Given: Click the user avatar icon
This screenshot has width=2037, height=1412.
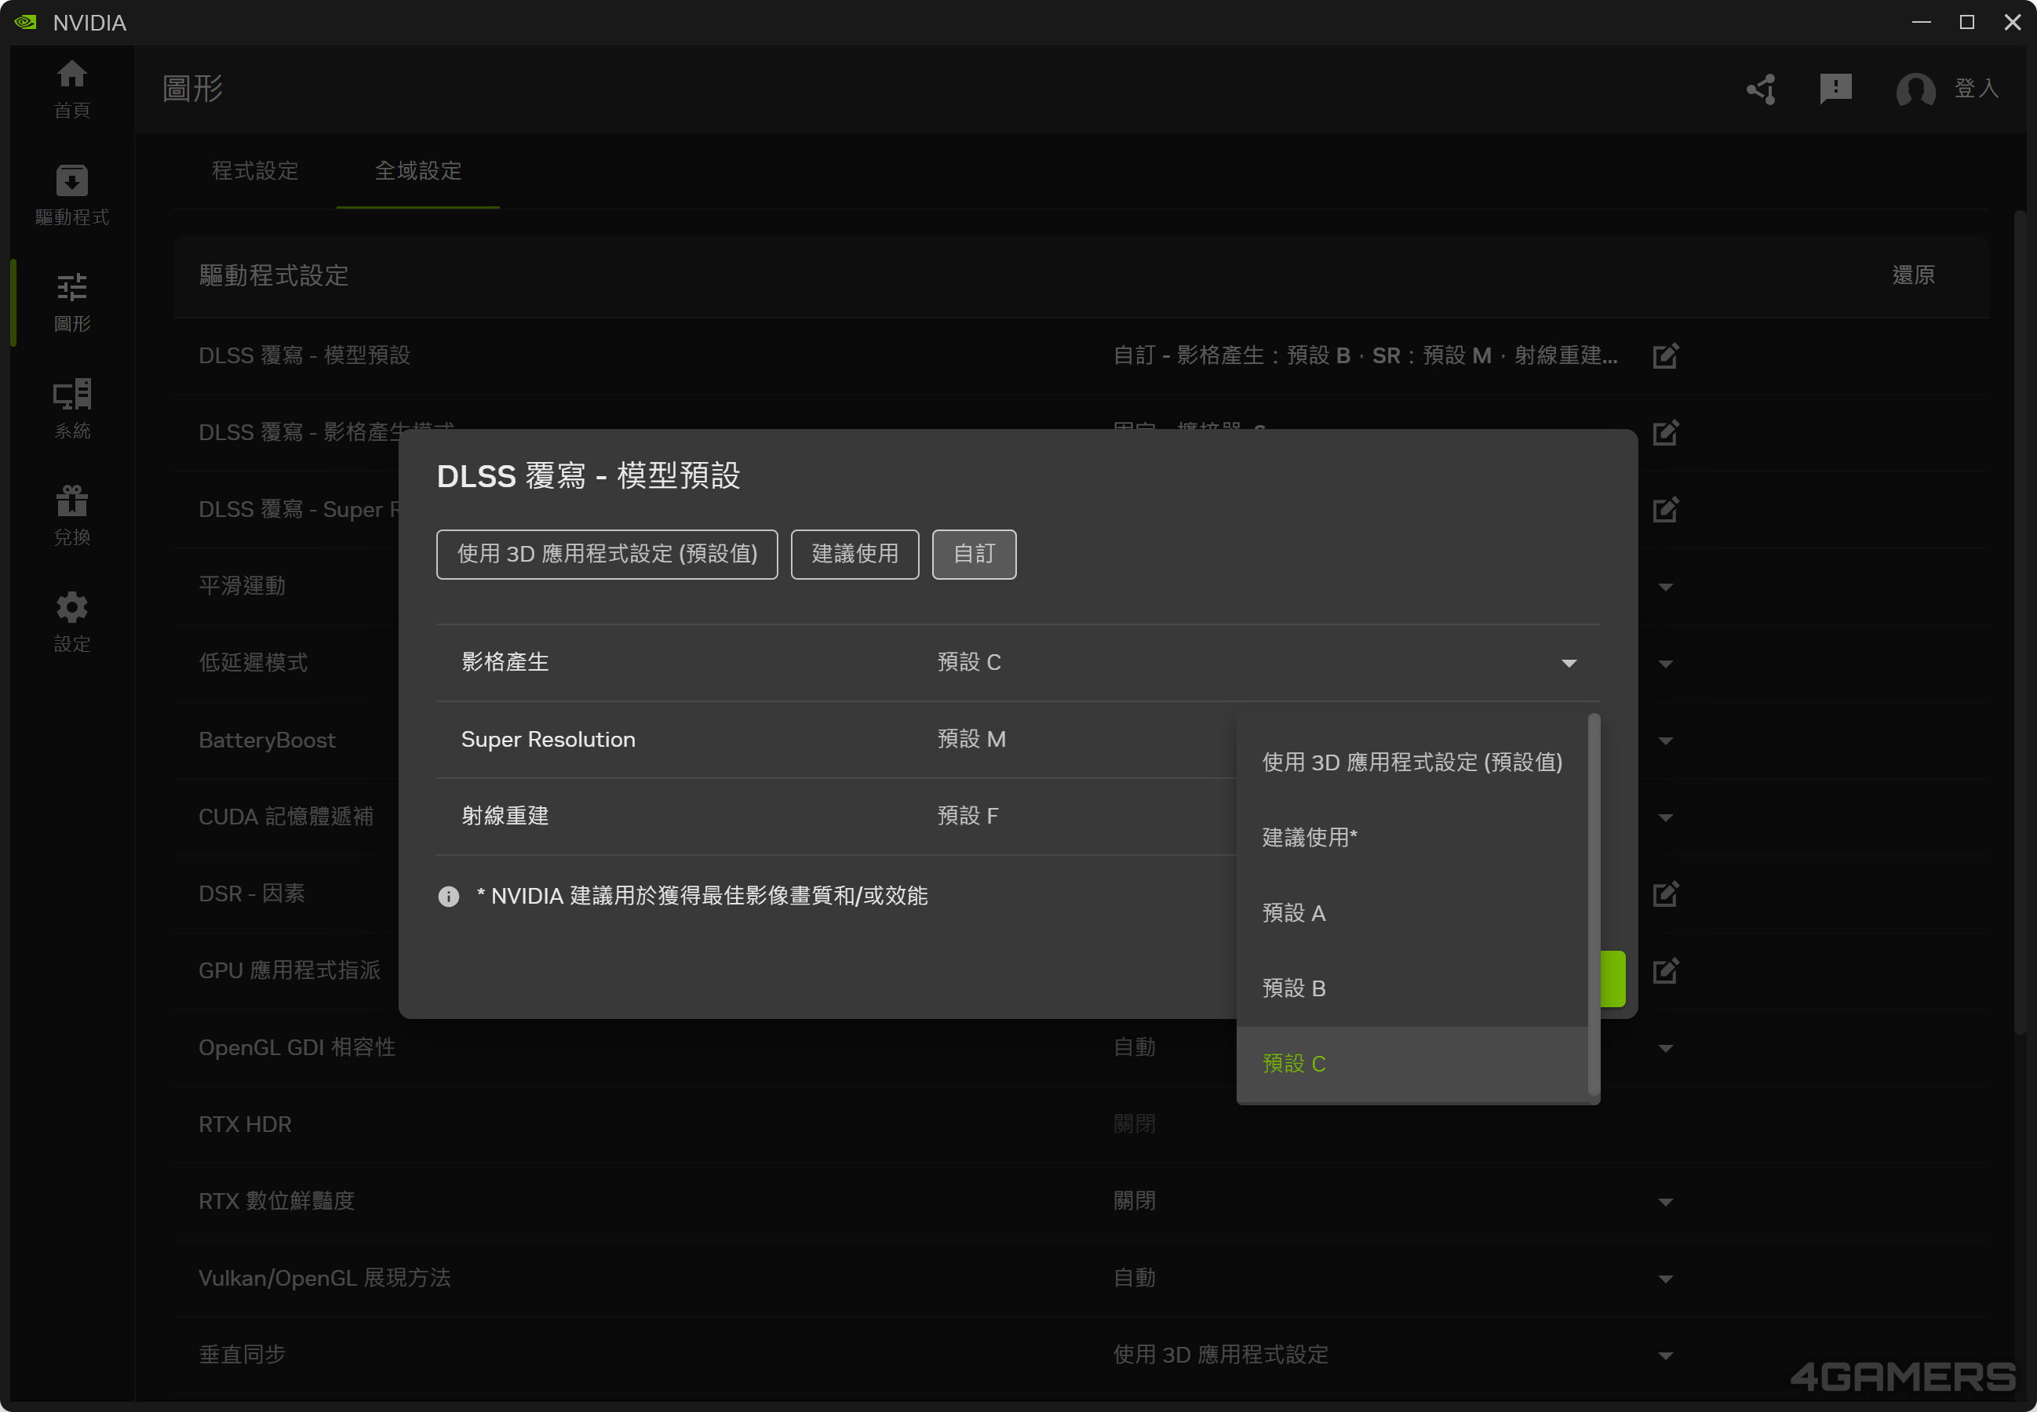Looking at the screenshot, I should coord(1916,89).
